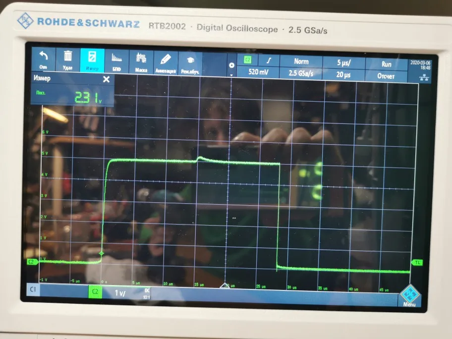Tap the 520 mV trigger level value
The image size is (452, 339).
[x=258, y=72]
